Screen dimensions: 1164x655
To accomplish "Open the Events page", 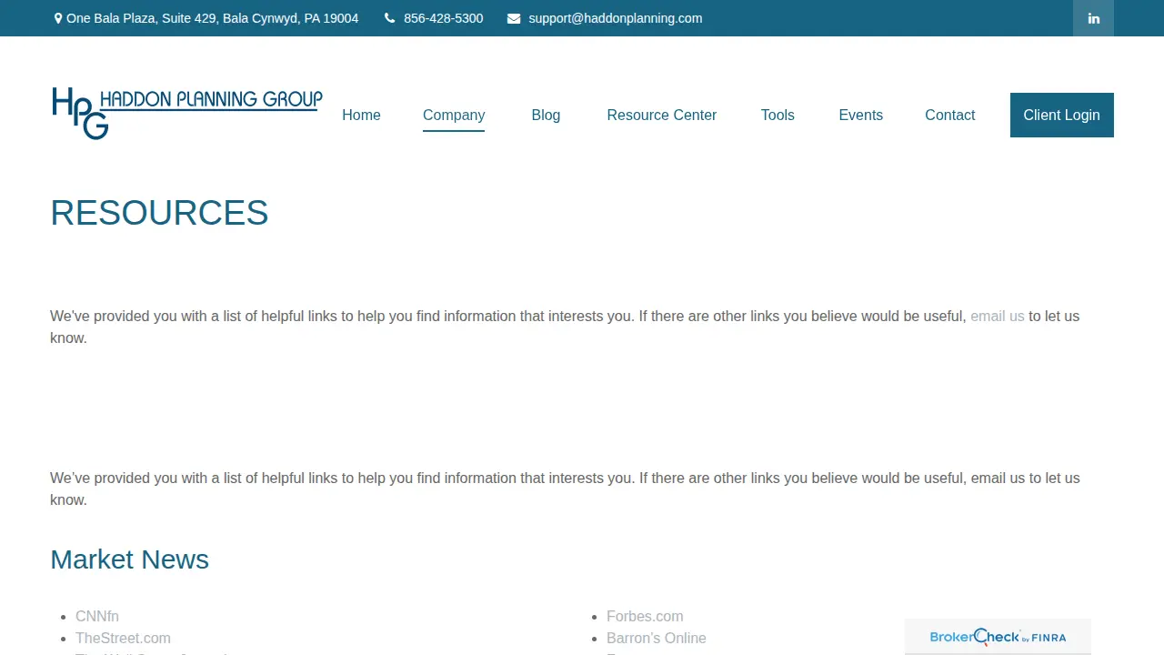I will point(860,115).
